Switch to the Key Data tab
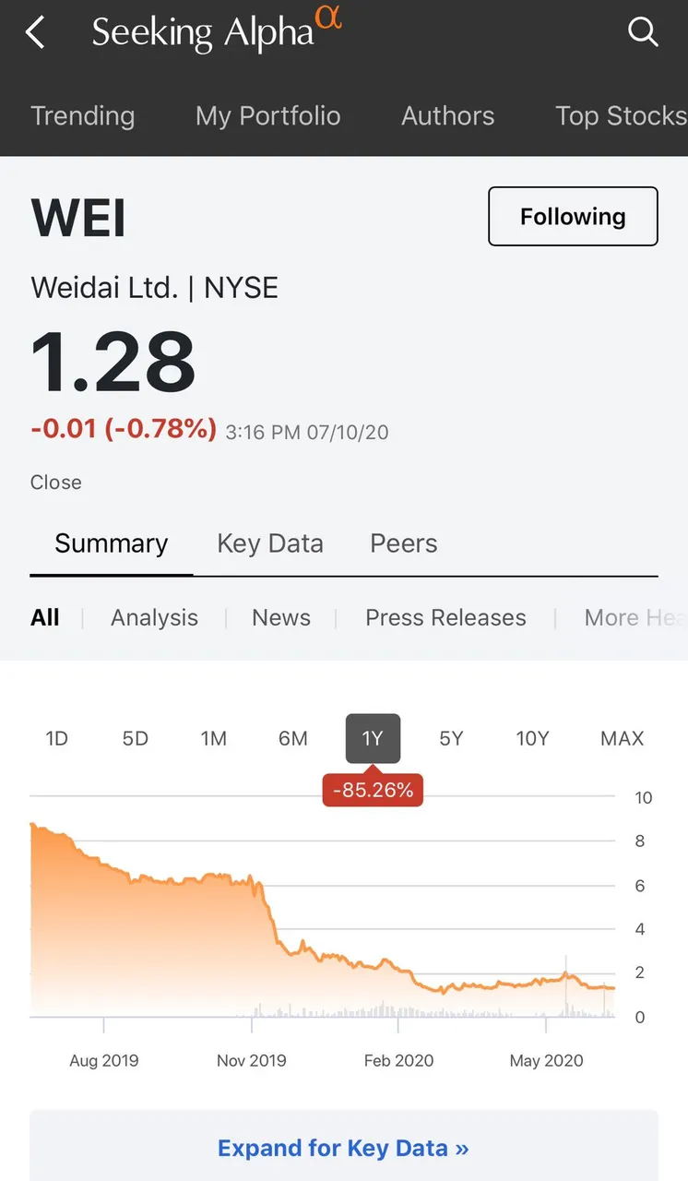The width and height of the screenshot is (688, 1181). point(270,543)
